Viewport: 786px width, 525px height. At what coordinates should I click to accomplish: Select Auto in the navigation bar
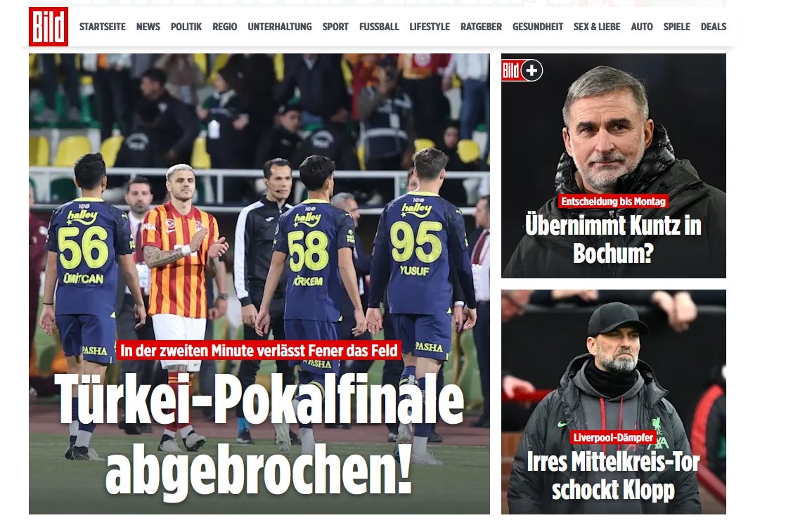642,27
